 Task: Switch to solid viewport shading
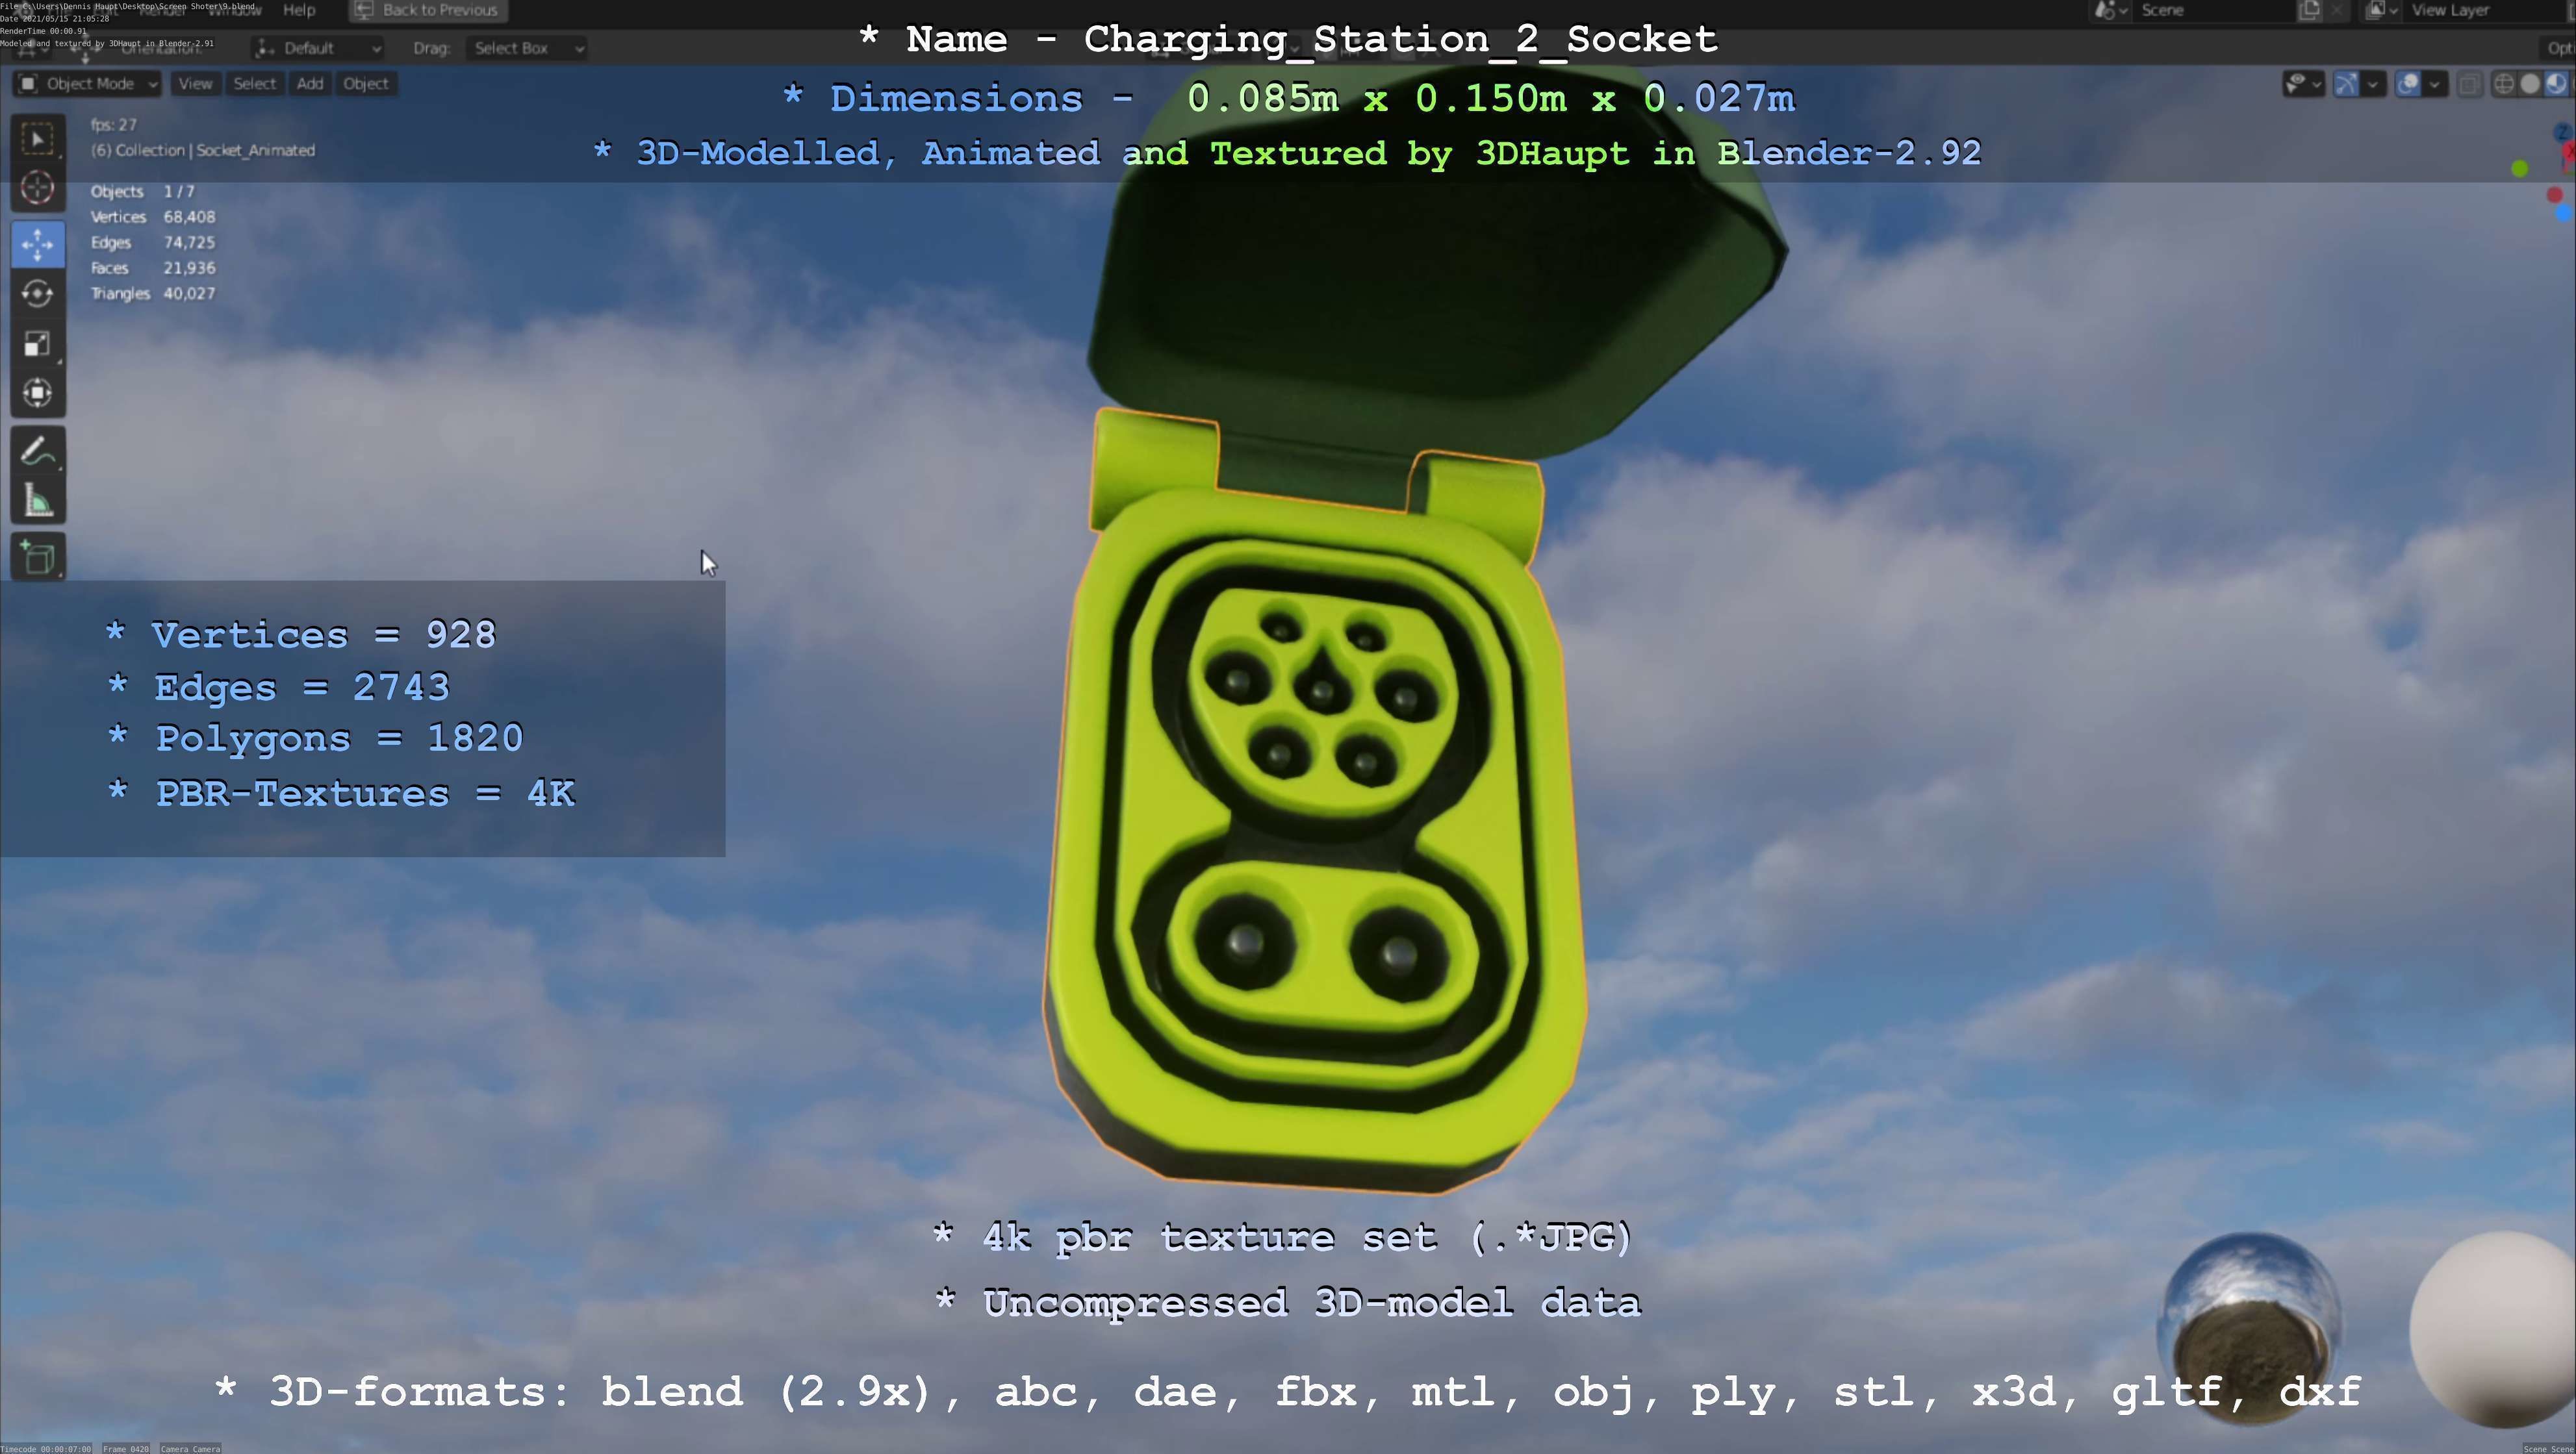2530,84
